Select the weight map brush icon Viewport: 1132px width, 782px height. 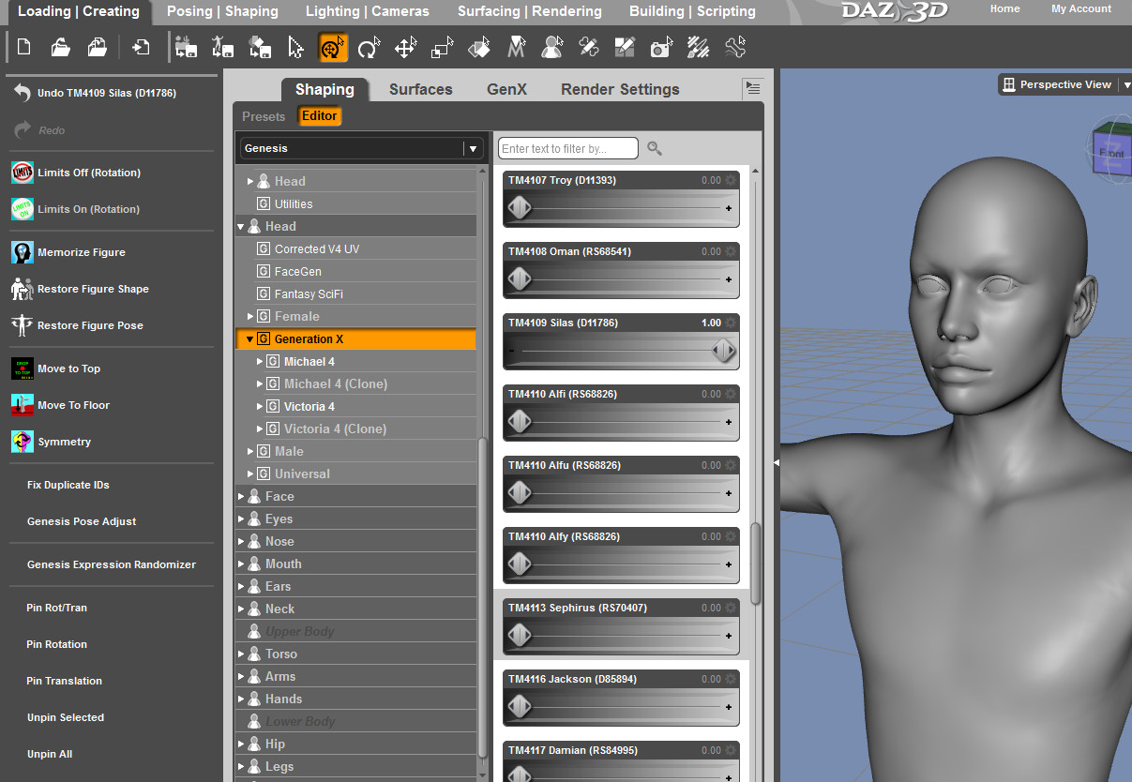tap(698, 47)
